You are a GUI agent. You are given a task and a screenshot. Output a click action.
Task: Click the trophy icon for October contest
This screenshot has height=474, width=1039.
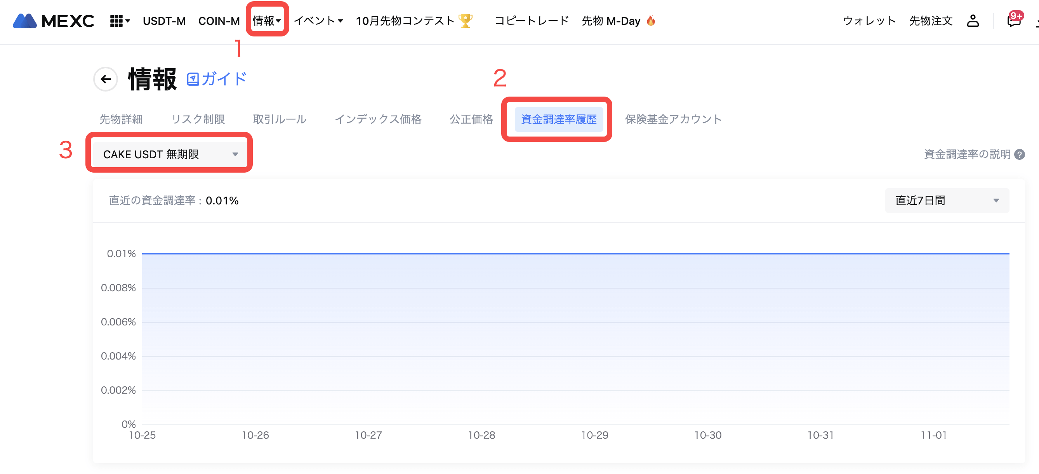[x=466, y=21]
